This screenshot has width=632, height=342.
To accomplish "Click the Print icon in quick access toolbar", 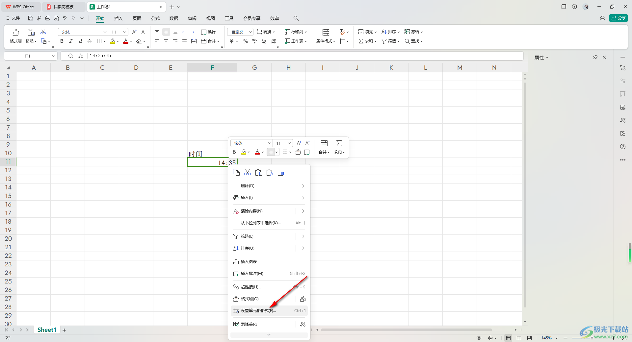I will [48, 18].
